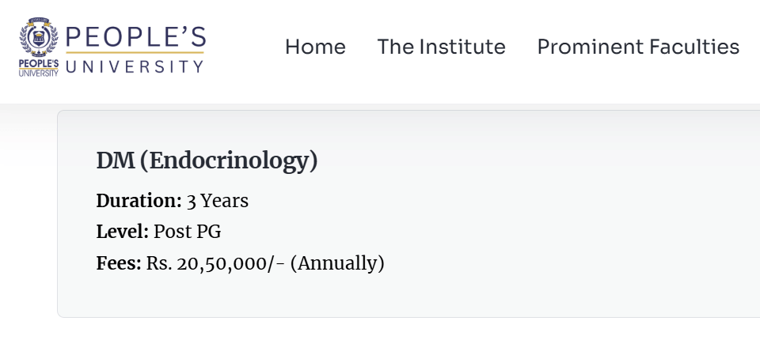
Task: Open The Institute menu item
Action: (x=441, y=47)
